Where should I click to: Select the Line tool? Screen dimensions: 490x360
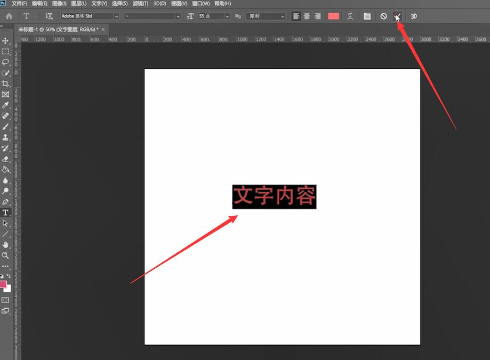pos(5,234)
